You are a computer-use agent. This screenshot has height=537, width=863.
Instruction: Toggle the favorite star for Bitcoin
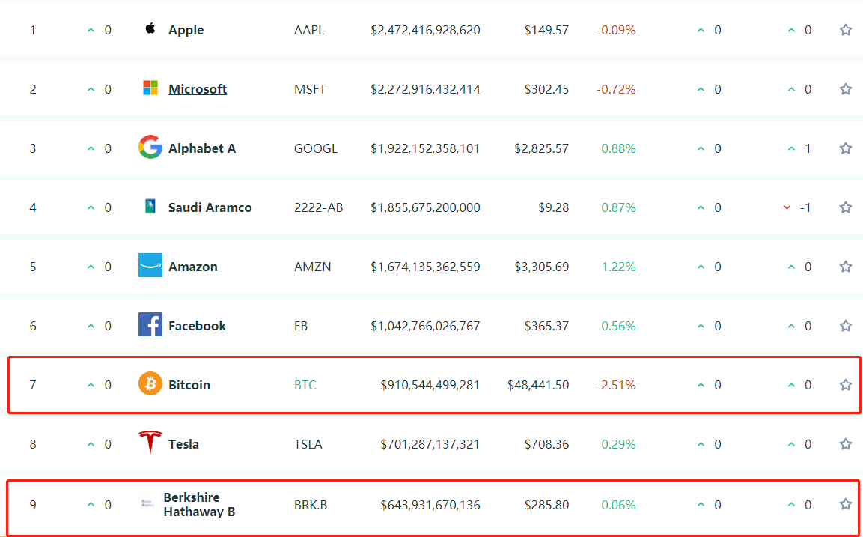point(846,385)
